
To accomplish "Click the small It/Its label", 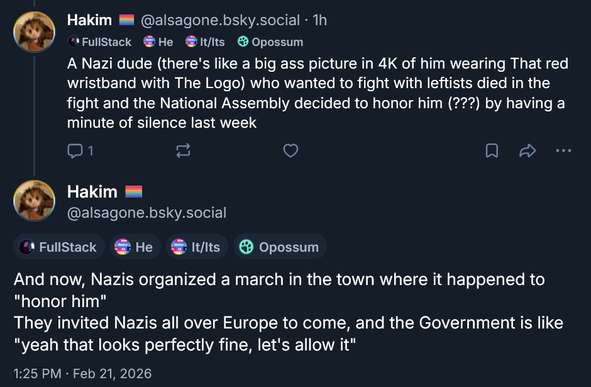I will coord(207,42).
